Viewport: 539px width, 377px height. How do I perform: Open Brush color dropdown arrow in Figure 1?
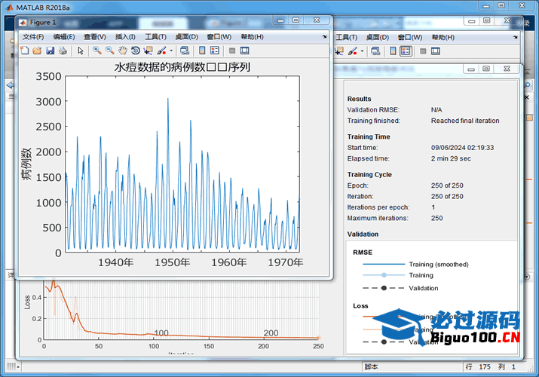coord(171,51)
